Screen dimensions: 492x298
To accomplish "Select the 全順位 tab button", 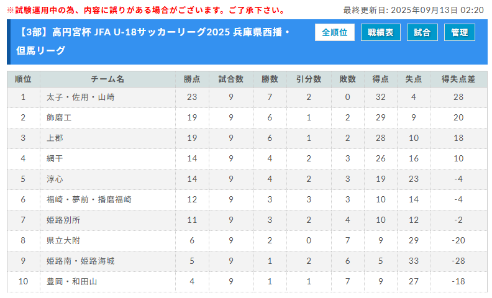I will pos(334,32).
